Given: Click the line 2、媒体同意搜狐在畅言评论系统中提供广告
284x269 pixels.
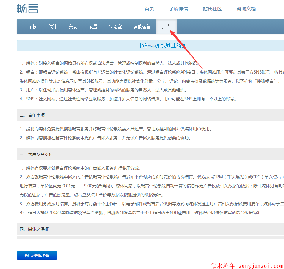Looking at the screenshot, I should point(105,138).
